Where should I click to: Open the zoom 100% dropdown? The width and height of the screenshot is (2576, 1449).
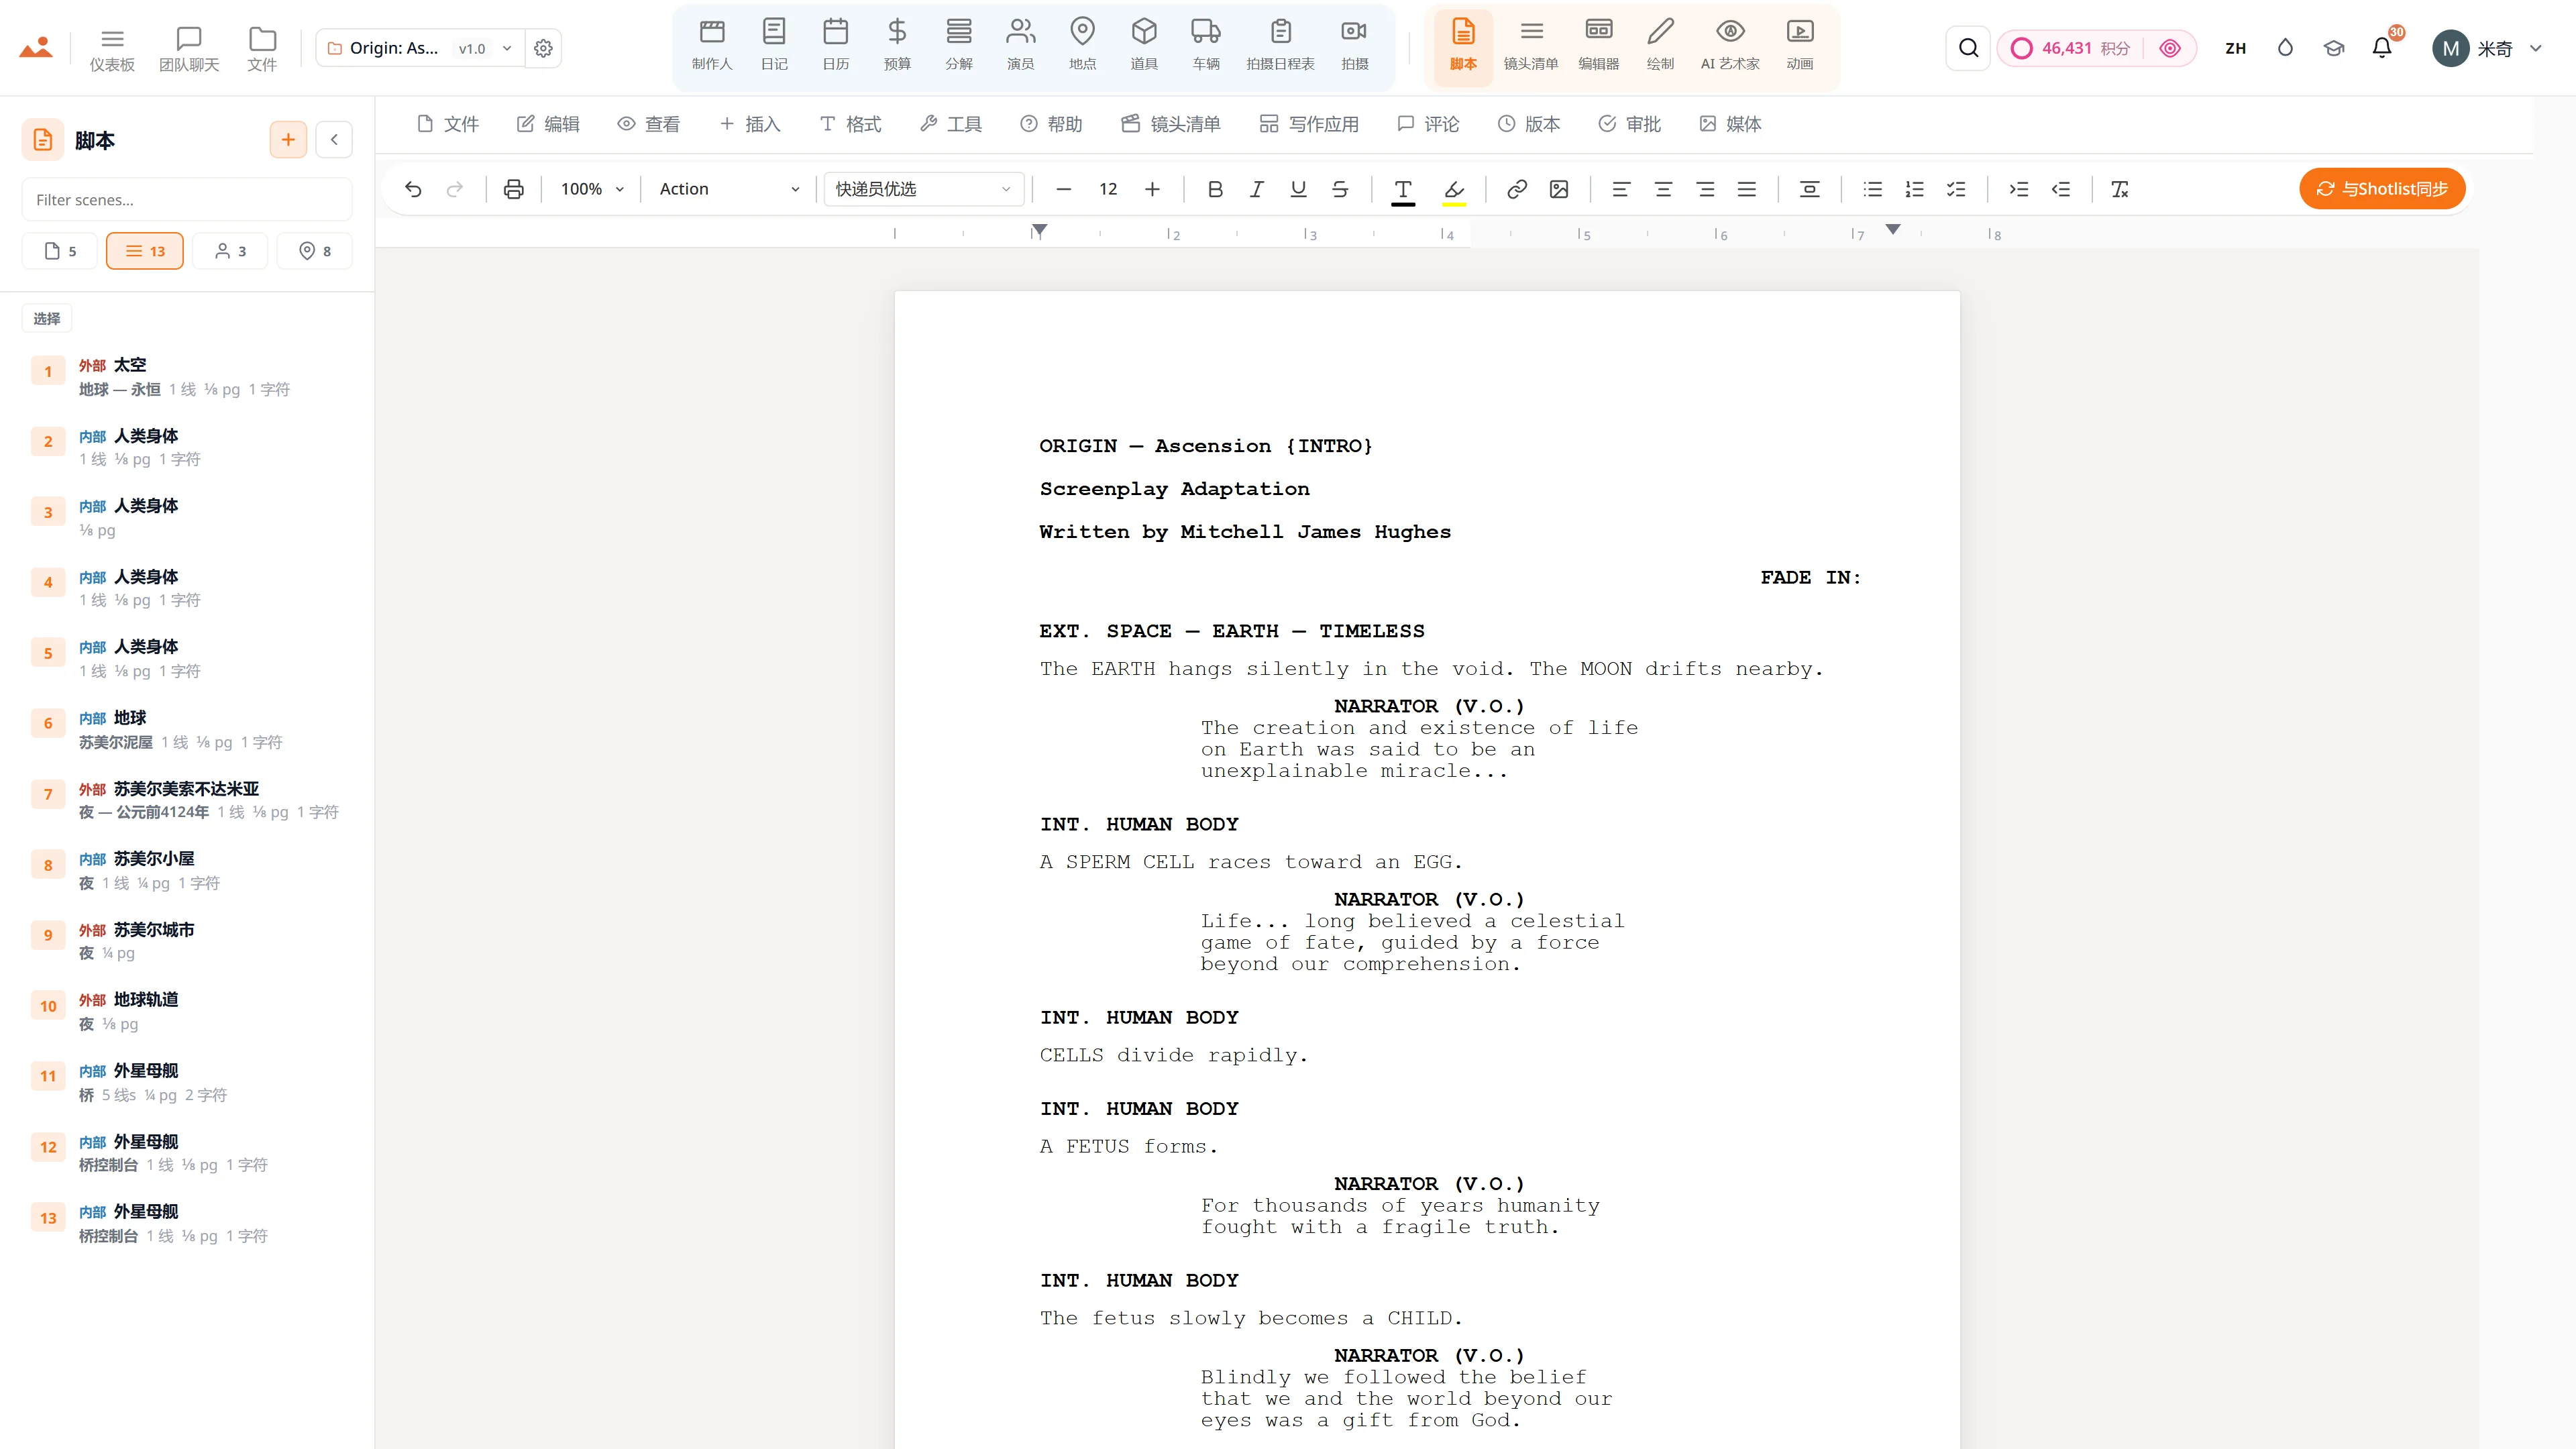pos(592,189)
